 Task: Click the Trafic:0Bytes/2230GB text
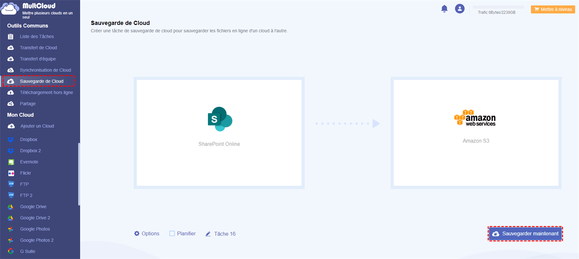(x=497, y=12)
